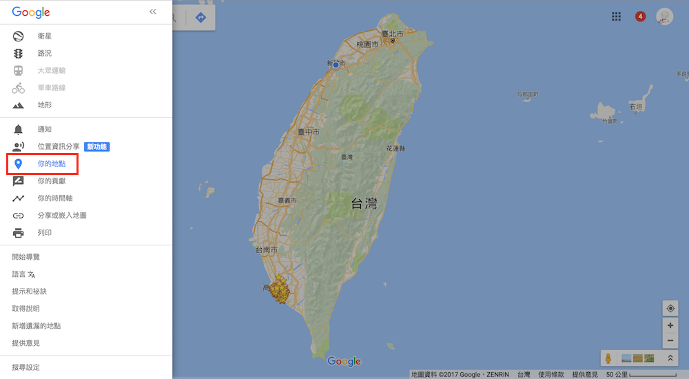Enable 地形 terrain layer
This screenshot has height=379, width=689.
pos(44,105)
